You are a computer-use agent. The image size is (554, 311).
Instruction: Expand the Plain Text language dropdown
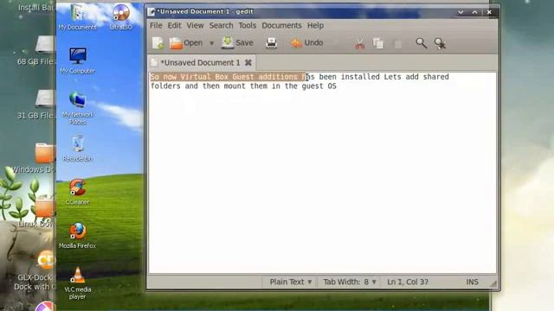point(291,282)
